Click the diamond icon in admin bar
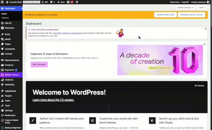Viewport: 212px width, 130px height. 77,2
